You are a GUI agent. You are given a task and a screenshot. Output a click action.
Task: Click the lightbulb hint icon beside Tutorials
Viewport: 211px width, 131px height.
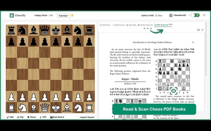tap(72, 15)
